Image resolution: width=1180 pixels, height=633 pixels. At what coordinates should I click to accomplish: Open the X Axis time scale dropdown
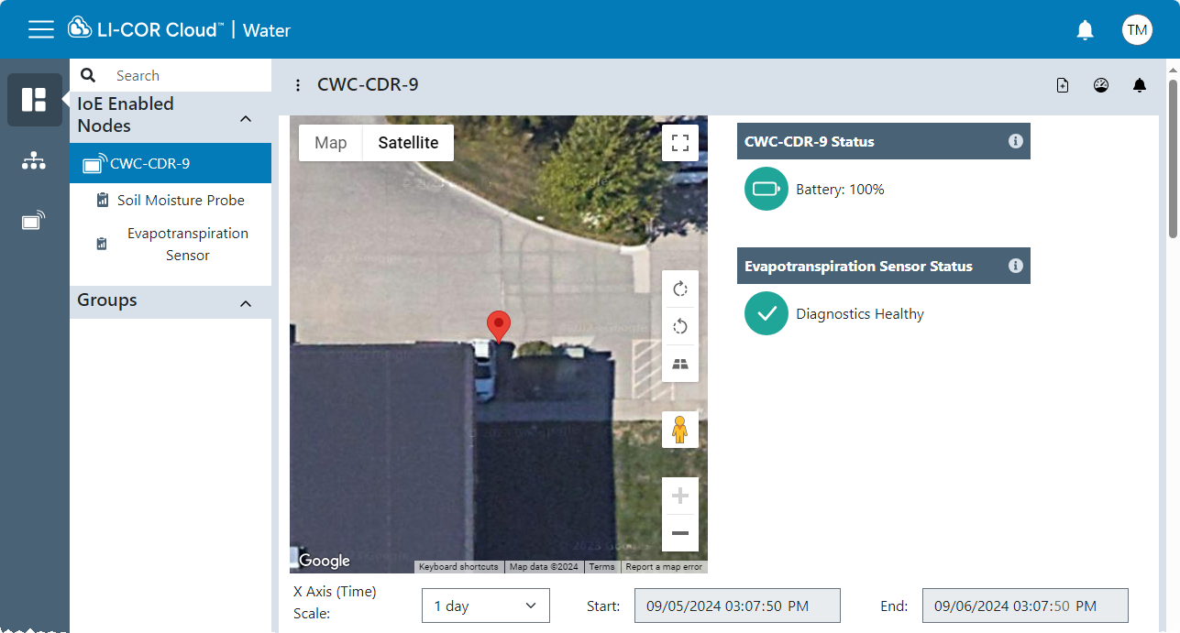click(x=486, y=606)
